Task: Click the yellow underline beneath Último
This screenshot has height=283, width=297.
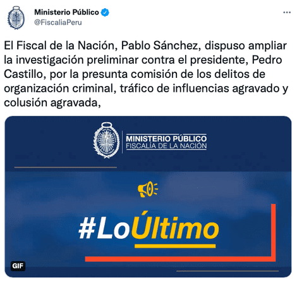Action: [x=175, y=246]
